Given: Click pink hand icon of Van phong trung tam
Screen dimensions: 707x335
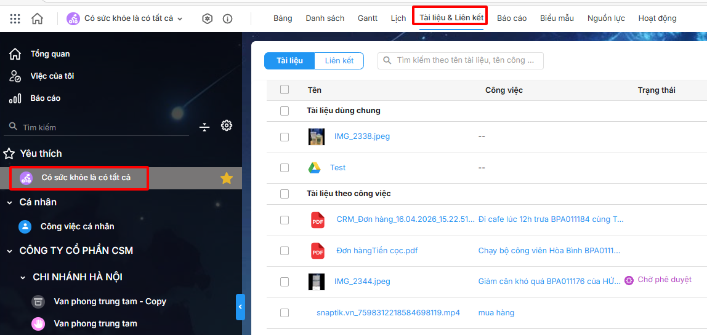Looking at the screenshot, I should tap(38, 323).
